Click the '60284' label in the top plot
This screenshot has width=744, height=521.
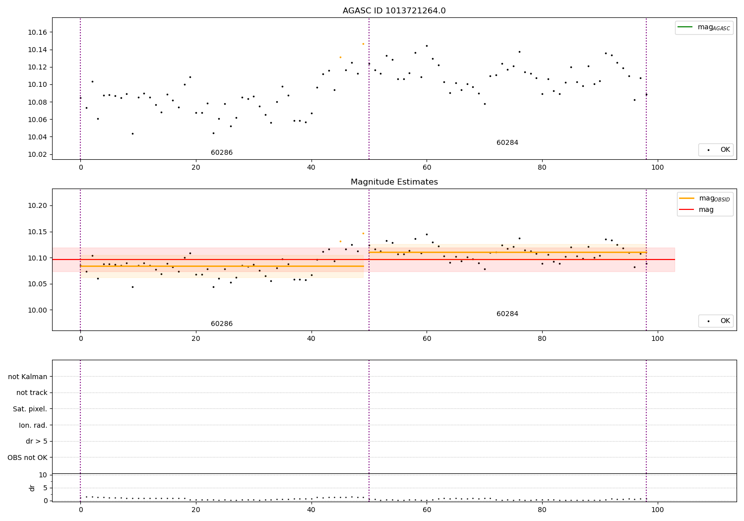[507, 143]
